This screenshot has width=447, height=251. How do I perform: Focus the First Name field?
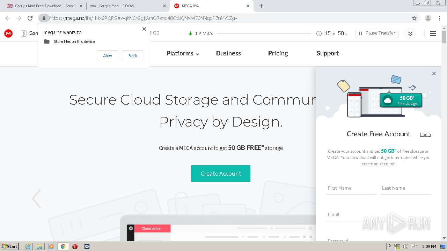pos(351,188)
